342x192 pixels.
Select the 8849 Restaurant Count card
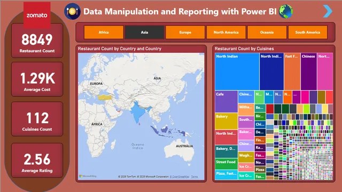tap(37, 41)
